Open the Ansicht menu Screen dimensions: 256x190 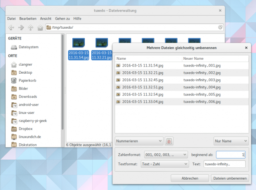click(x=46, y=18)
